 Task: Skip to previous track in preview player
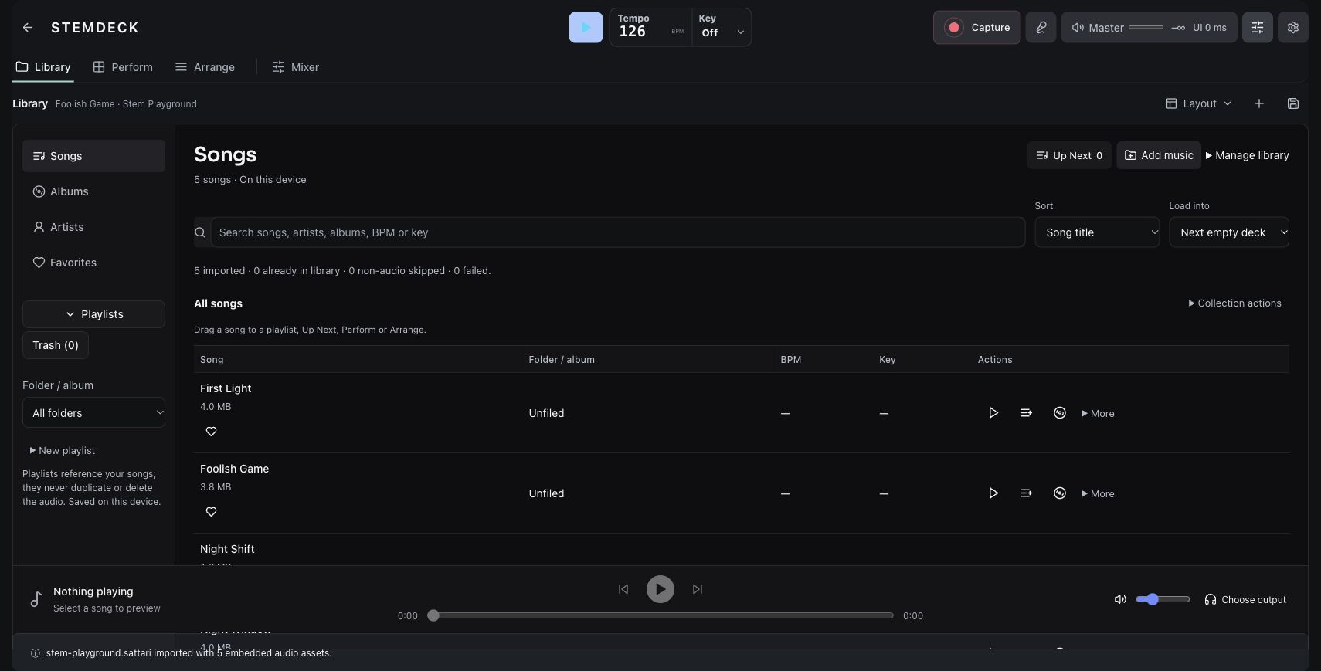(x=623, y=589)
